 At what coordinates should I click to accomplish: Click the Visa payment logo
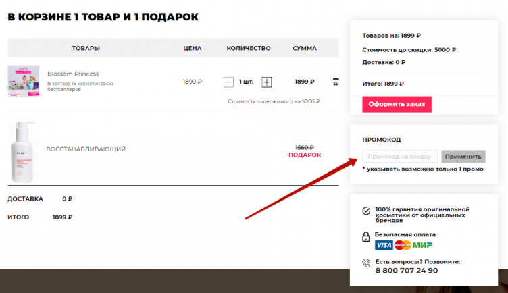(384, 245)
